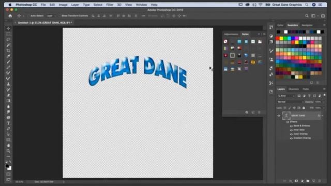Viewport: 331px width, 186px height.
Task: Switch to the Paths tab
Action: 306,89
